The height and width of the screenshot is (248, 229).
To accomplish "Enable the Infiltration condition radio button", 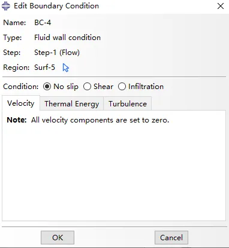I will (122, 87).
